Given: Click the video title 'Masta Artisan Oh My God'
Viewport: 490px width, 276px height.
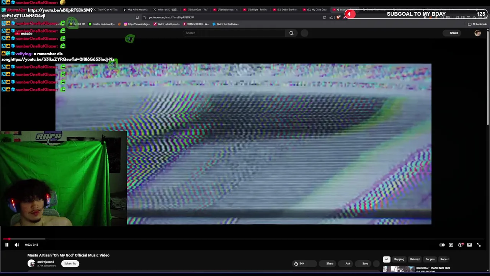Looking at the screenshot, I should 68,255.
